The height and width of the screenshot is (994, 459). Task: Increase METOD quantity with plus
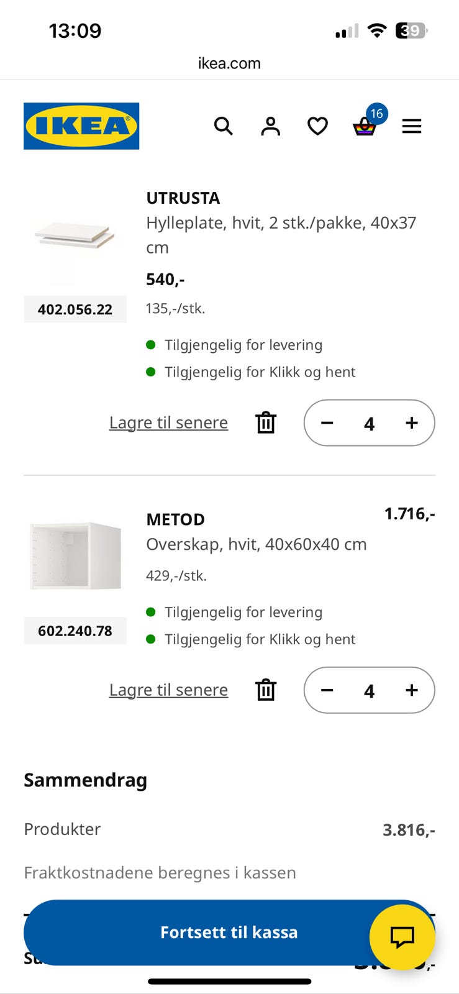(412, 690)
